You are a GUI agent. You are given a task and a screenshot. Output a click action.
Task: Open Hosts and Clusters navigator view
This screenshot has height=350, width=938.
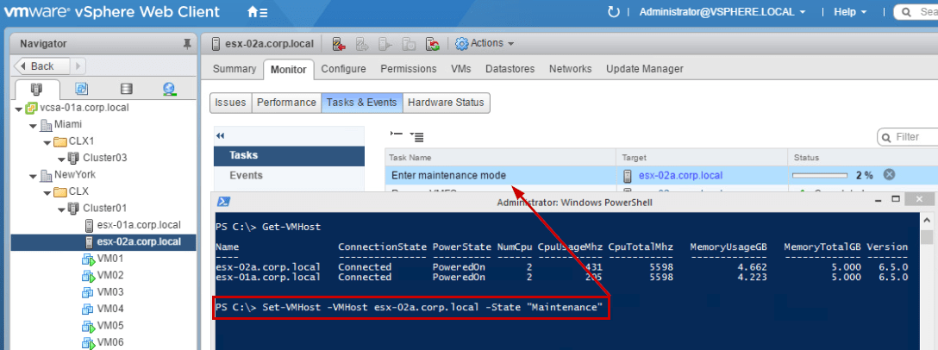coord(37,89)
